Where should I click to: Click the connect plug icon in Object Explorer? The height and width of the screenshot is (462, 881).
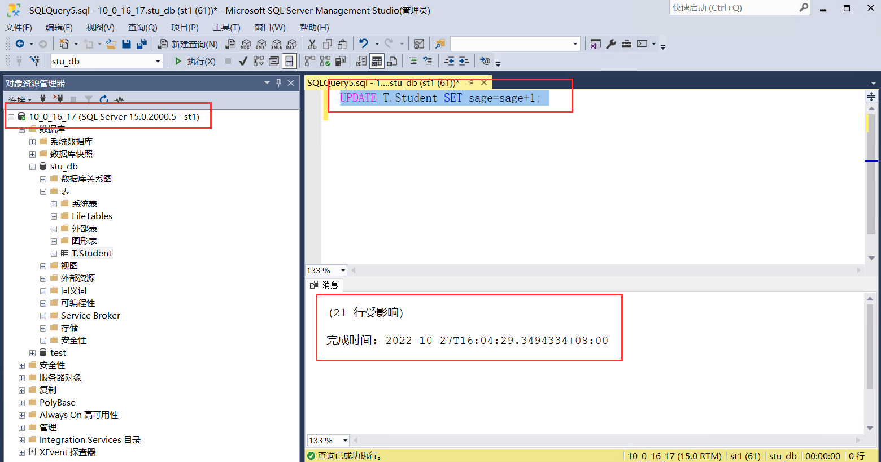42,99
